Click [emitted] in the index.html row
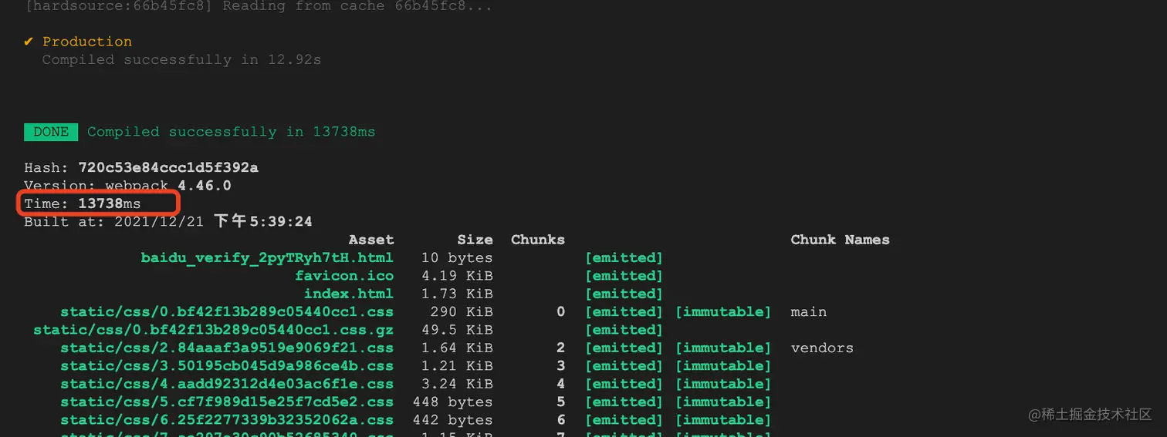Screen dimensions: 1167x437 click(624, 294)
